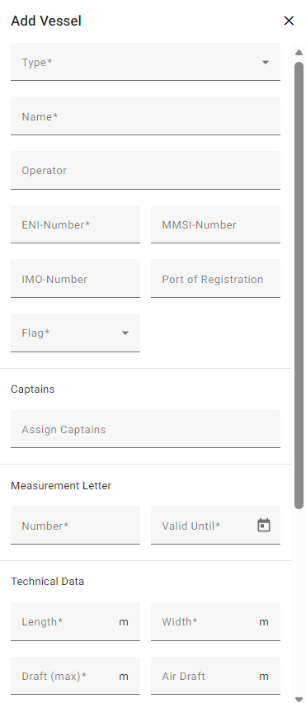Open the Assign Captains field
Image resolution: width=306 pixels, height=703 pixels.
[146, 429]
